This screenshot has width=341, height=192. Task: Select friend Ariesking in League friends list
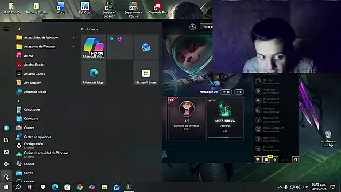(x=276, y=91)
